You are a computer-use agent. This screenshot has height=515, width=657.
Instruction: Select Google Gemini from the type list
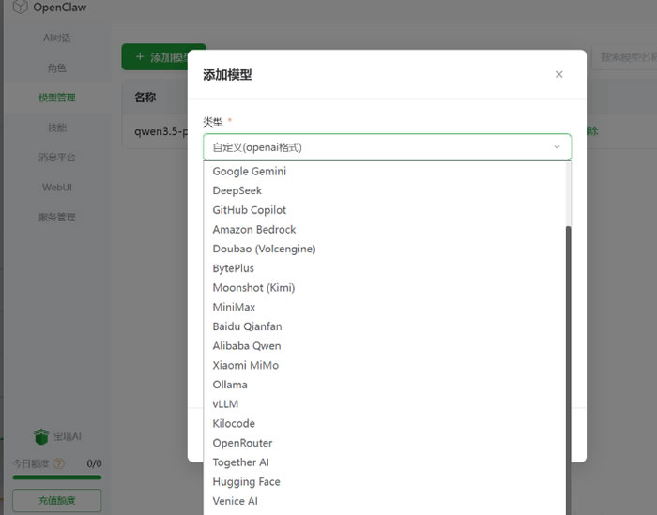(x=250, y=172)
